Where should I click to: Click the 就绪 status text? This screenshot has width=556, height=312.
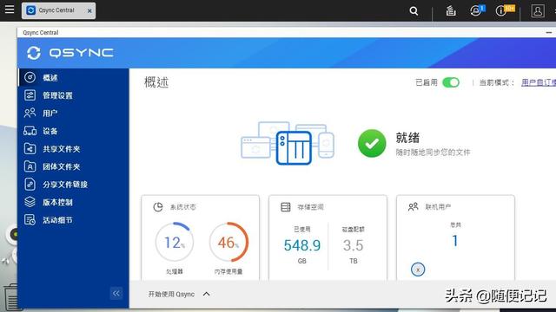[x=407, y=138]
